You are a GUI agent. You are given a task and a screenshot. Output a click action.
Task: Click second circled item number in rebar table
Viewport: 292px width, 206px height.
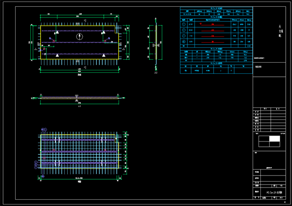(183, 30)
